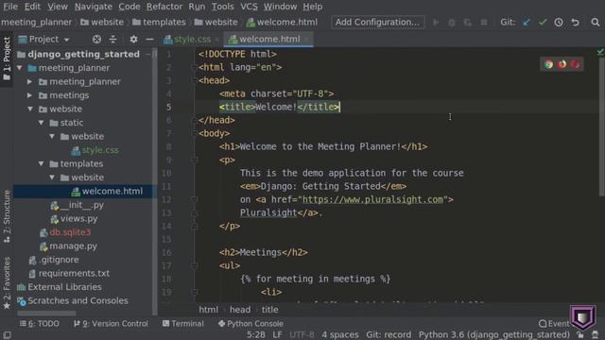Viewport: 605px width, 340px height.
Task: Collapse the website folder under templates
Action: [52, 178]
